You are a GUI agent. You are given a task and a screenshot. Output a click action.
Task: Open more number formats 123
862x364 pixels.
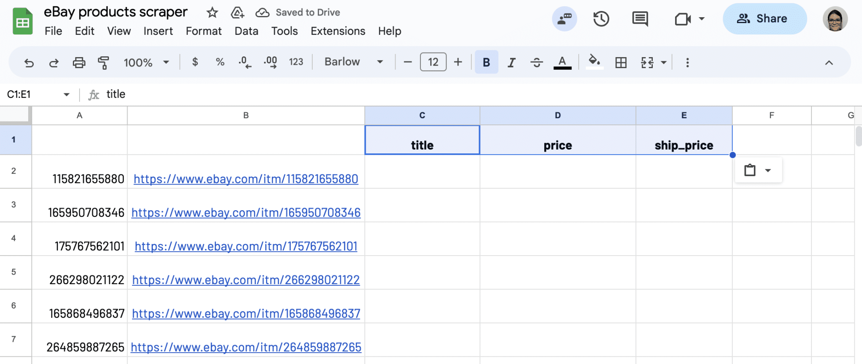point(296,62)
